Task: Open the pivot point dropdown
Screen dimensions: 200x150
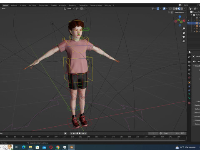Action: click(77, 9)
